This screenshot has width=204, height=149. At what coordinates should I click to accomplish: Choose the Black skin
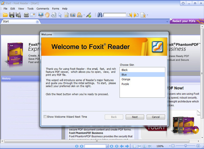coord(142,70)
